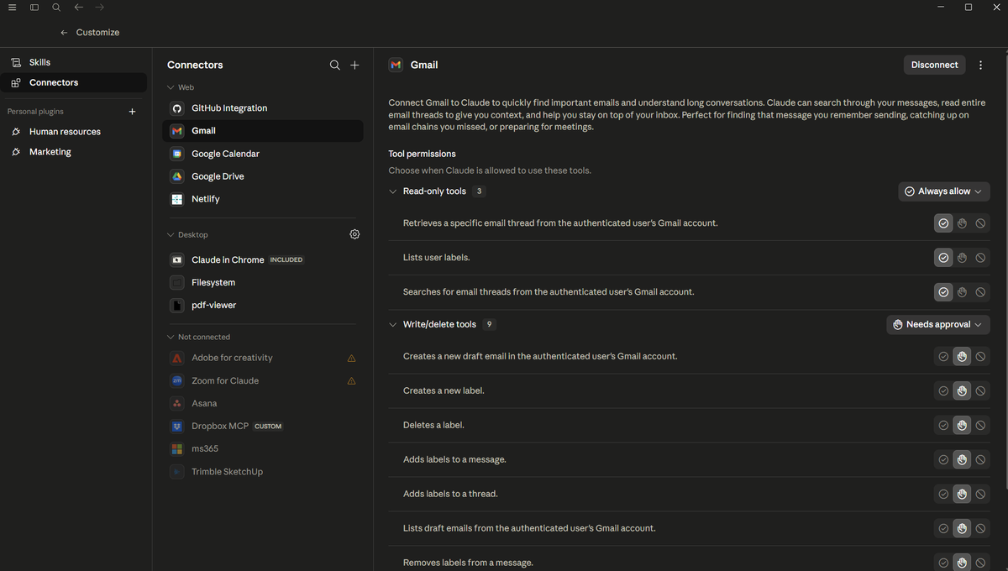
Task: Open Desktop connectors settings gear
Action: pos(354,234)
